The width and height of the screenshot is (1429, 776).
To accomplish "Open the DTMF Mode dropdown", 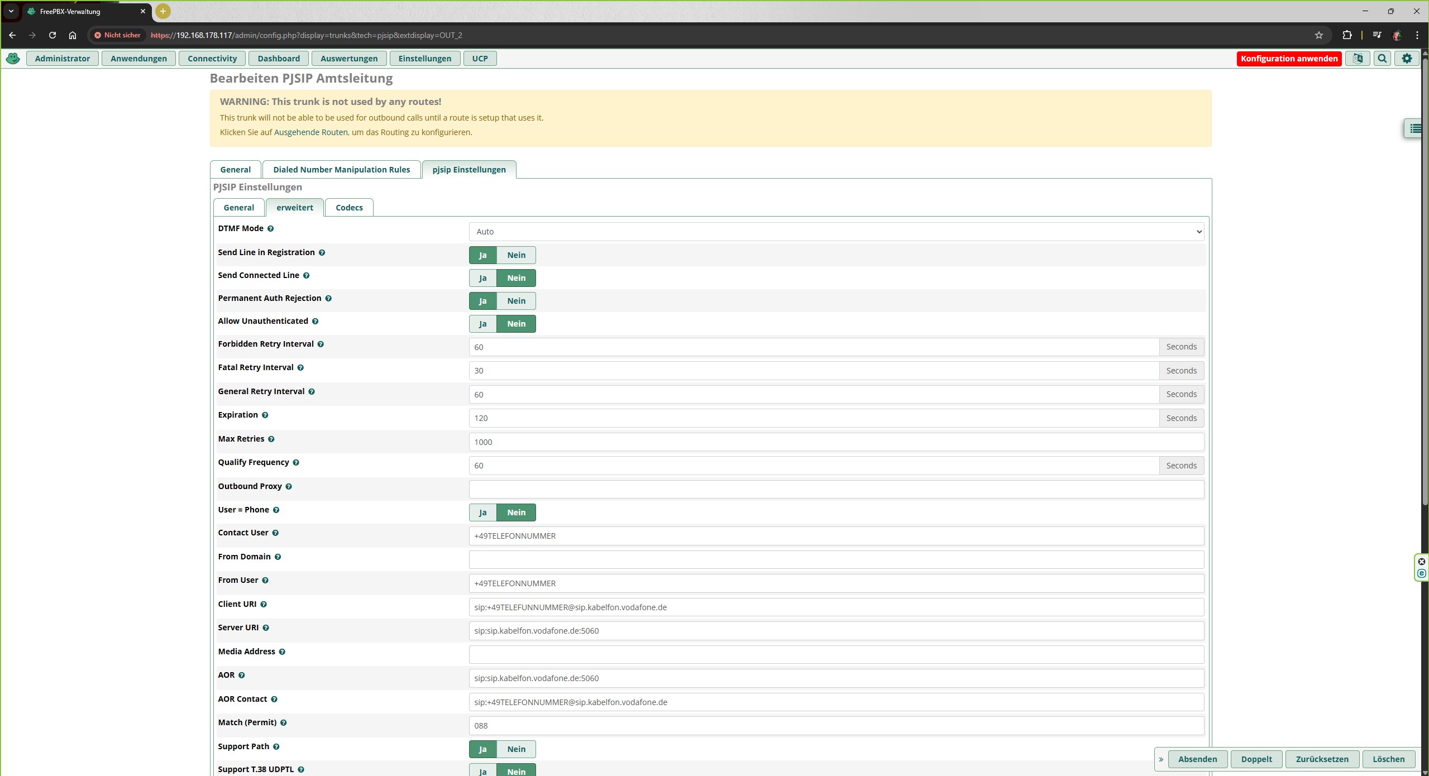I will pyautogui.click(x=836, y=232).
